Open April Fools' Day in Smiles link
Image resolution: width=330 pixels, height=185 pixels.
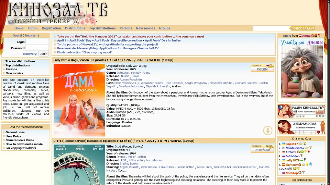point(163,40)
